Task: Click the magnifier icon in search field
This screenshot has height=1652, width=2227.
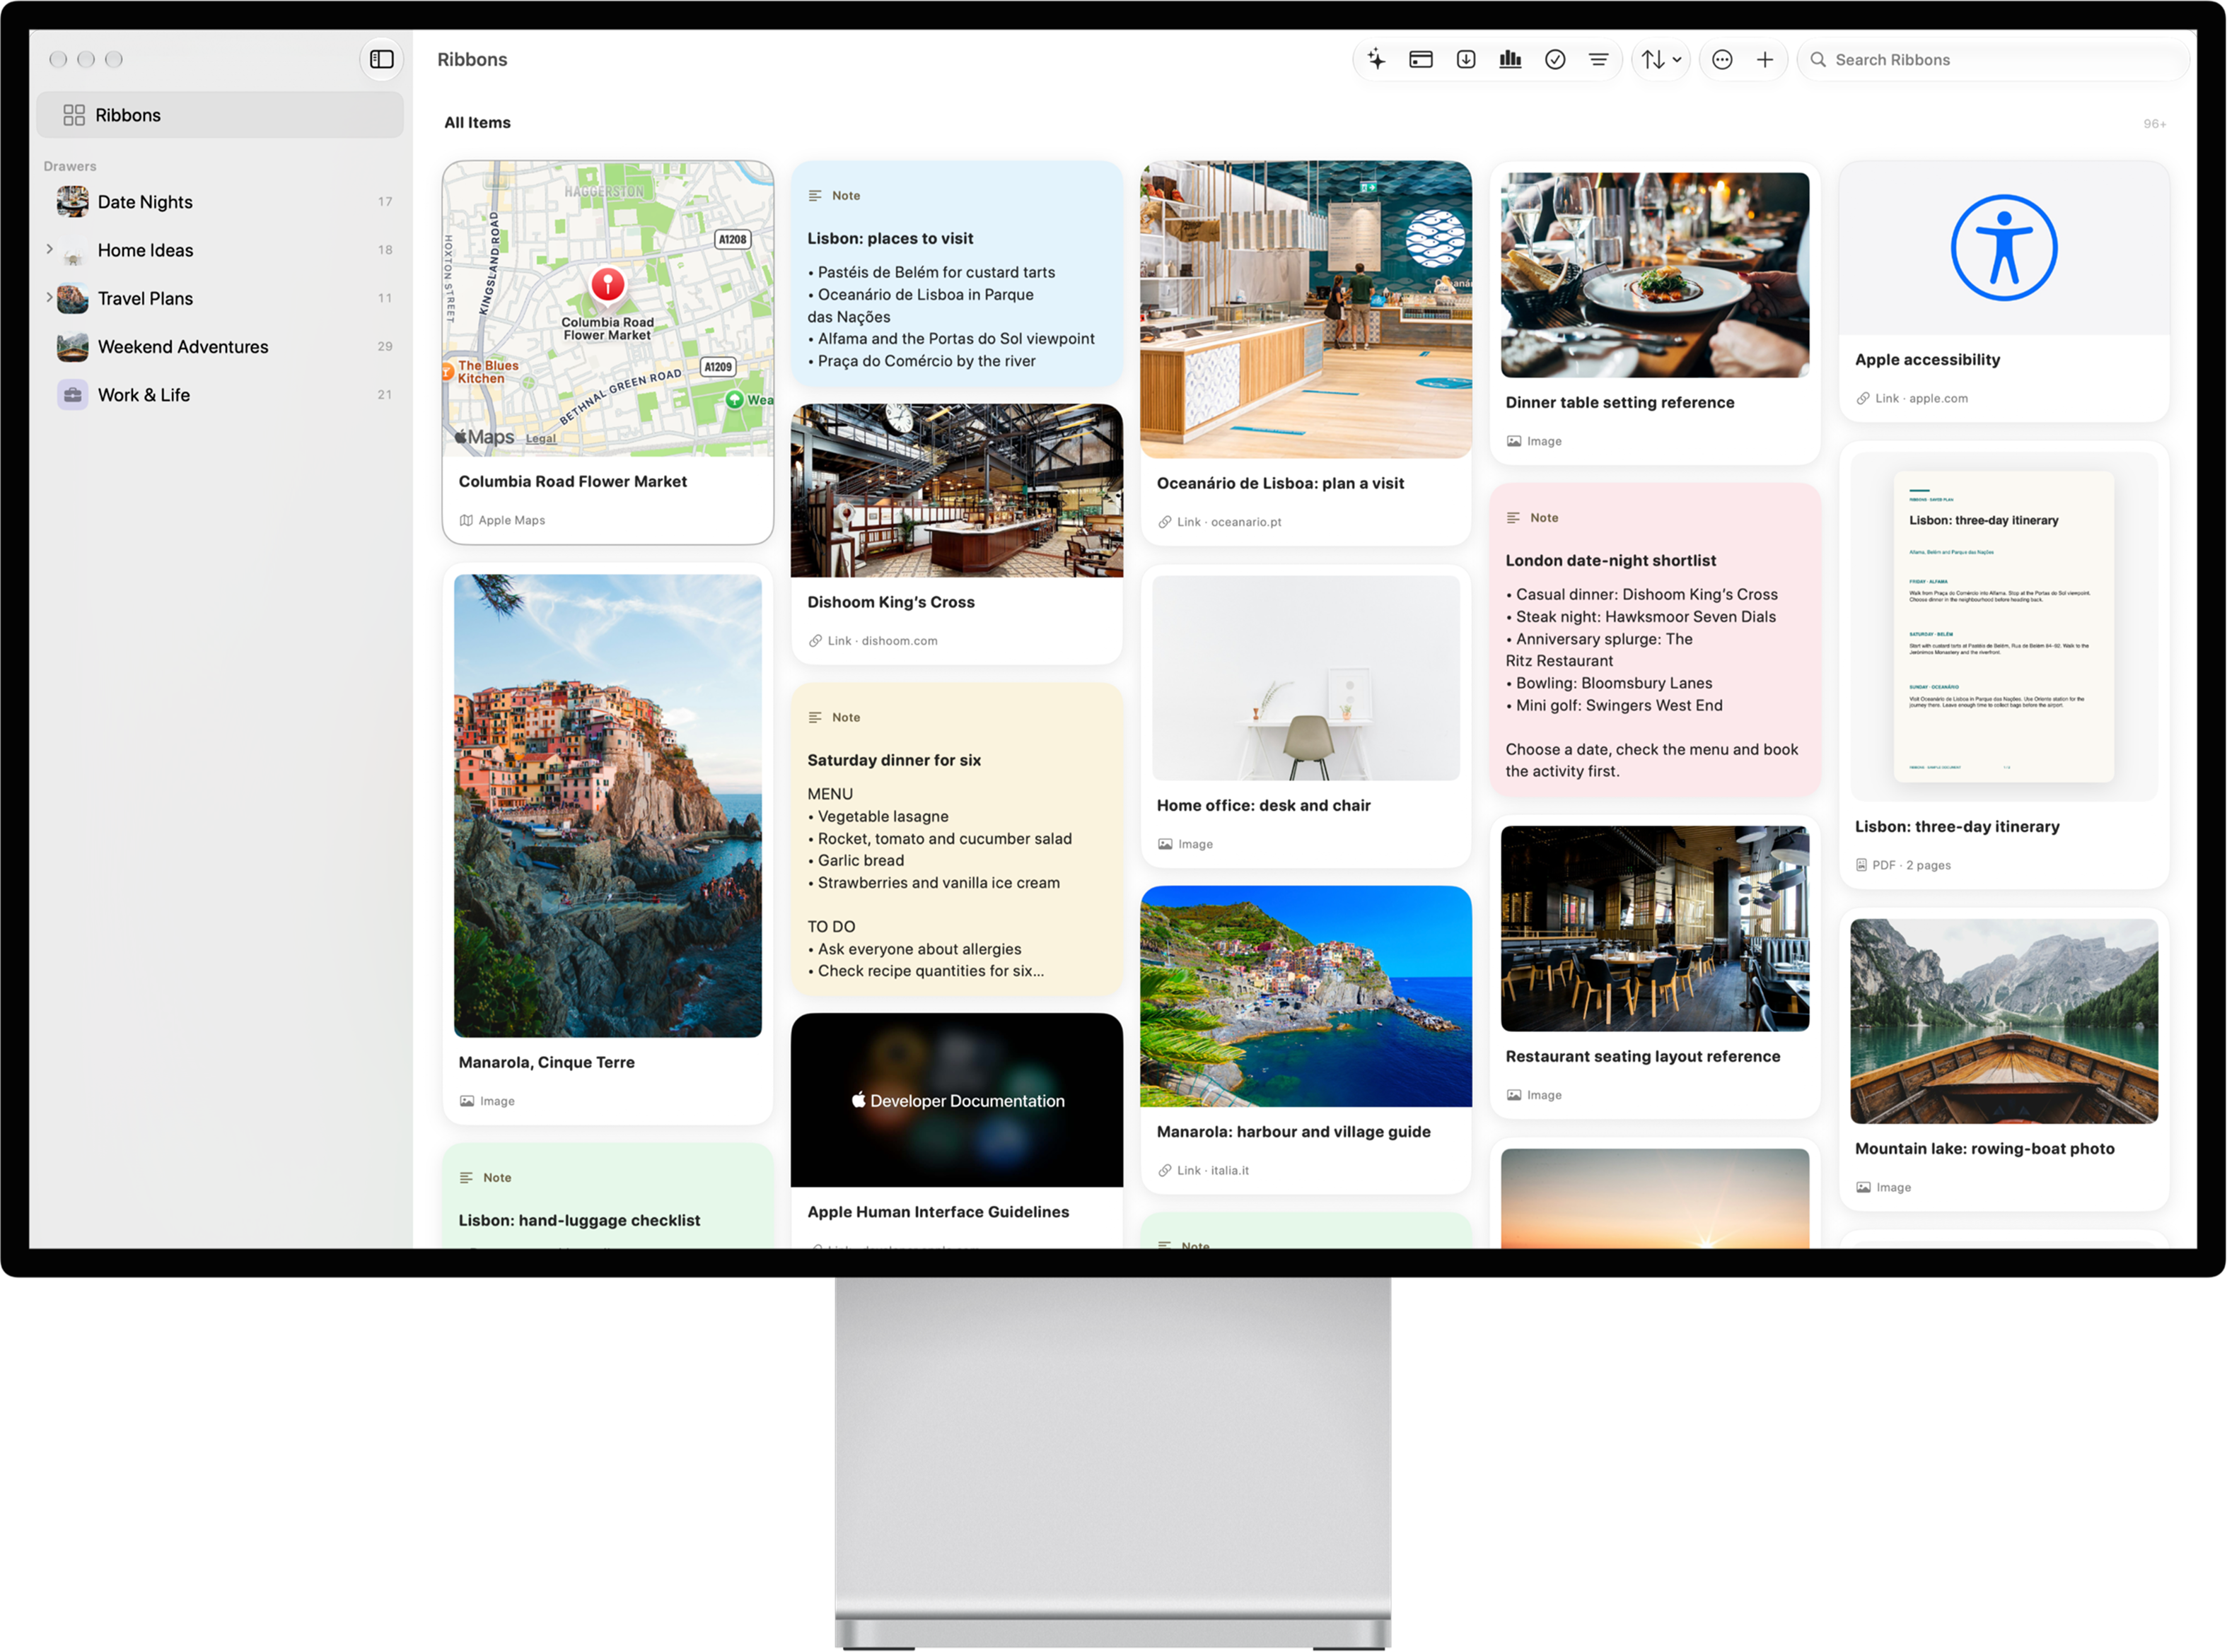Action: click(x=1818, y=60)
